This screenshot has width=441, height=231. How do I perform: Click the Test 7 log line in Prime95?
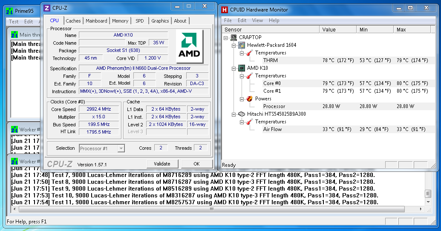[193, 175]
